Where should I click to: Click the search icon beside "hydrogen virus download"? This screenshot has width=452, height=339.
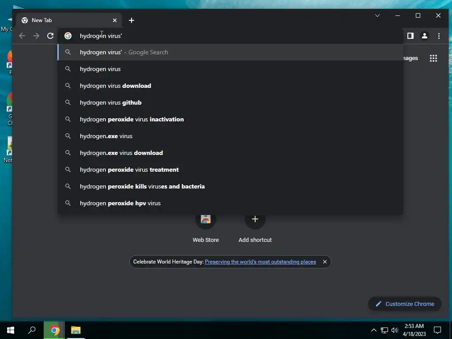coord(68,86)
